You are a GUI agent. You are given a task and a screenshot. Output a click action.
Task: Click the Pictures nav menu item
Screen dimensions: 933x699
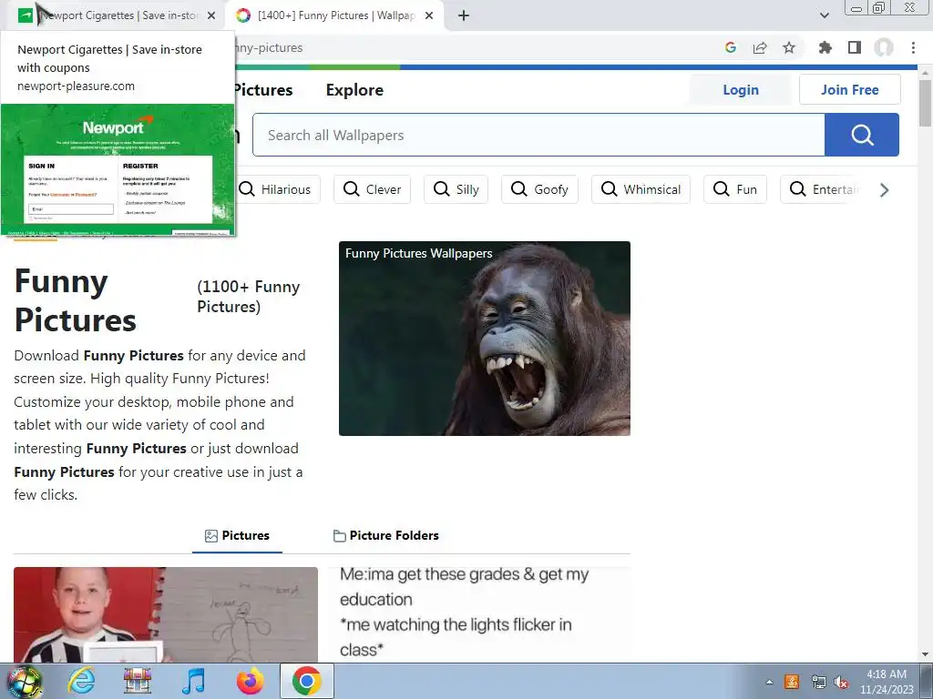(x=263, y=90)
